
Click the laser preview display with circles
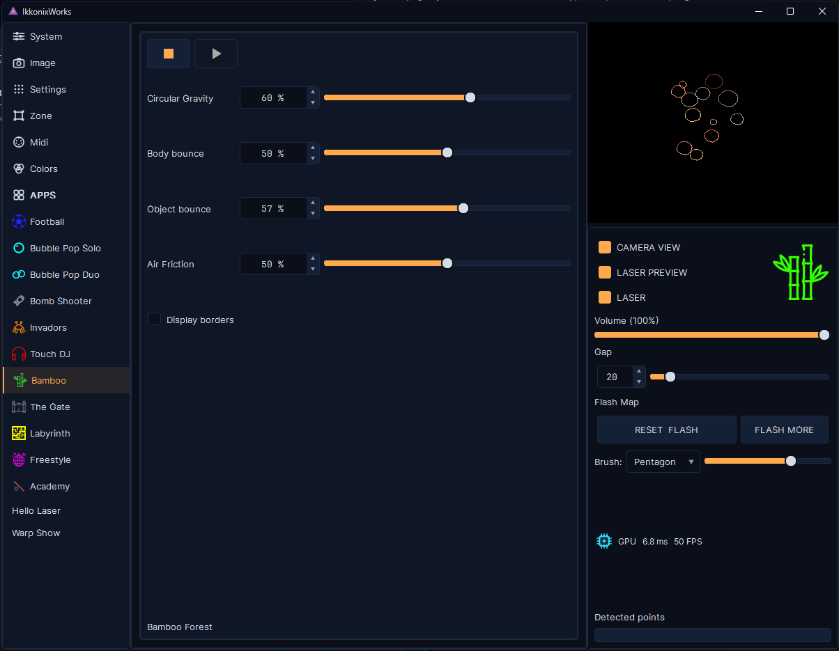712,123
